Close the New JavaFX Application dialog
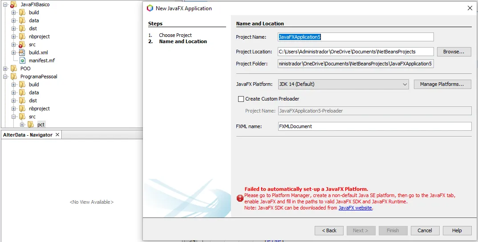478x242 pixels. click(x=470, y=8)
